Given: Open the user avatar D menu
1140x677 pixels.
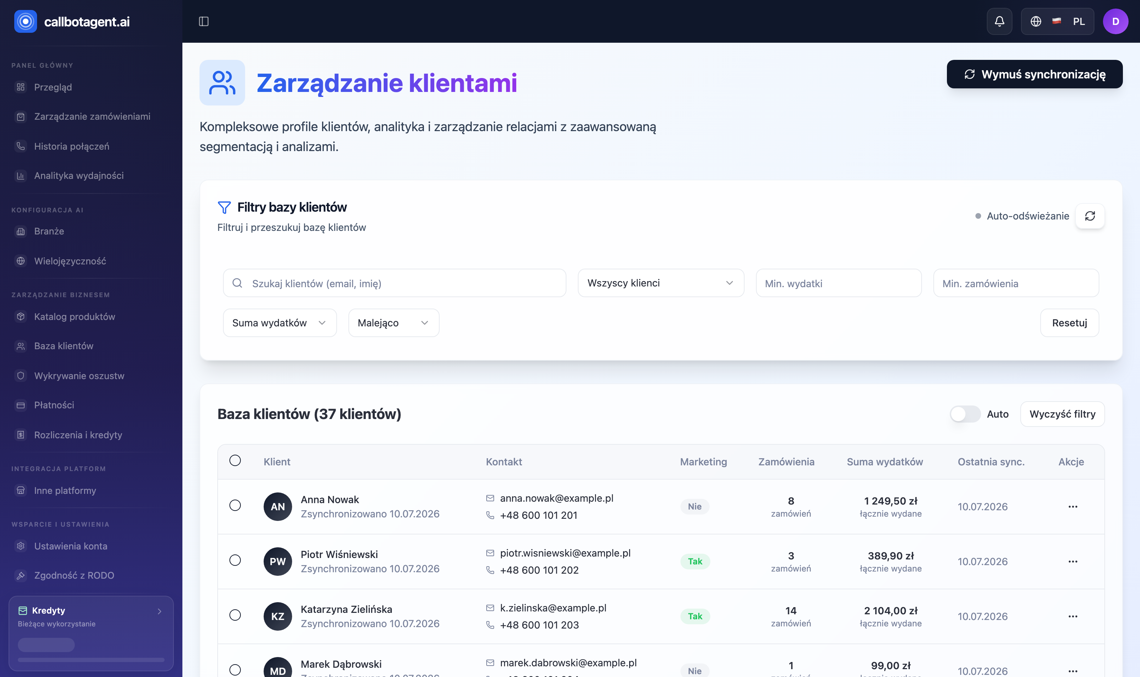Looking at the screenshot, I should 1115,21.
